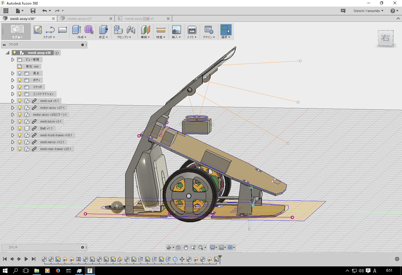
Task: Toggle visibility bulb of mm8-out v5:1
Action: [x=20, y=101]
